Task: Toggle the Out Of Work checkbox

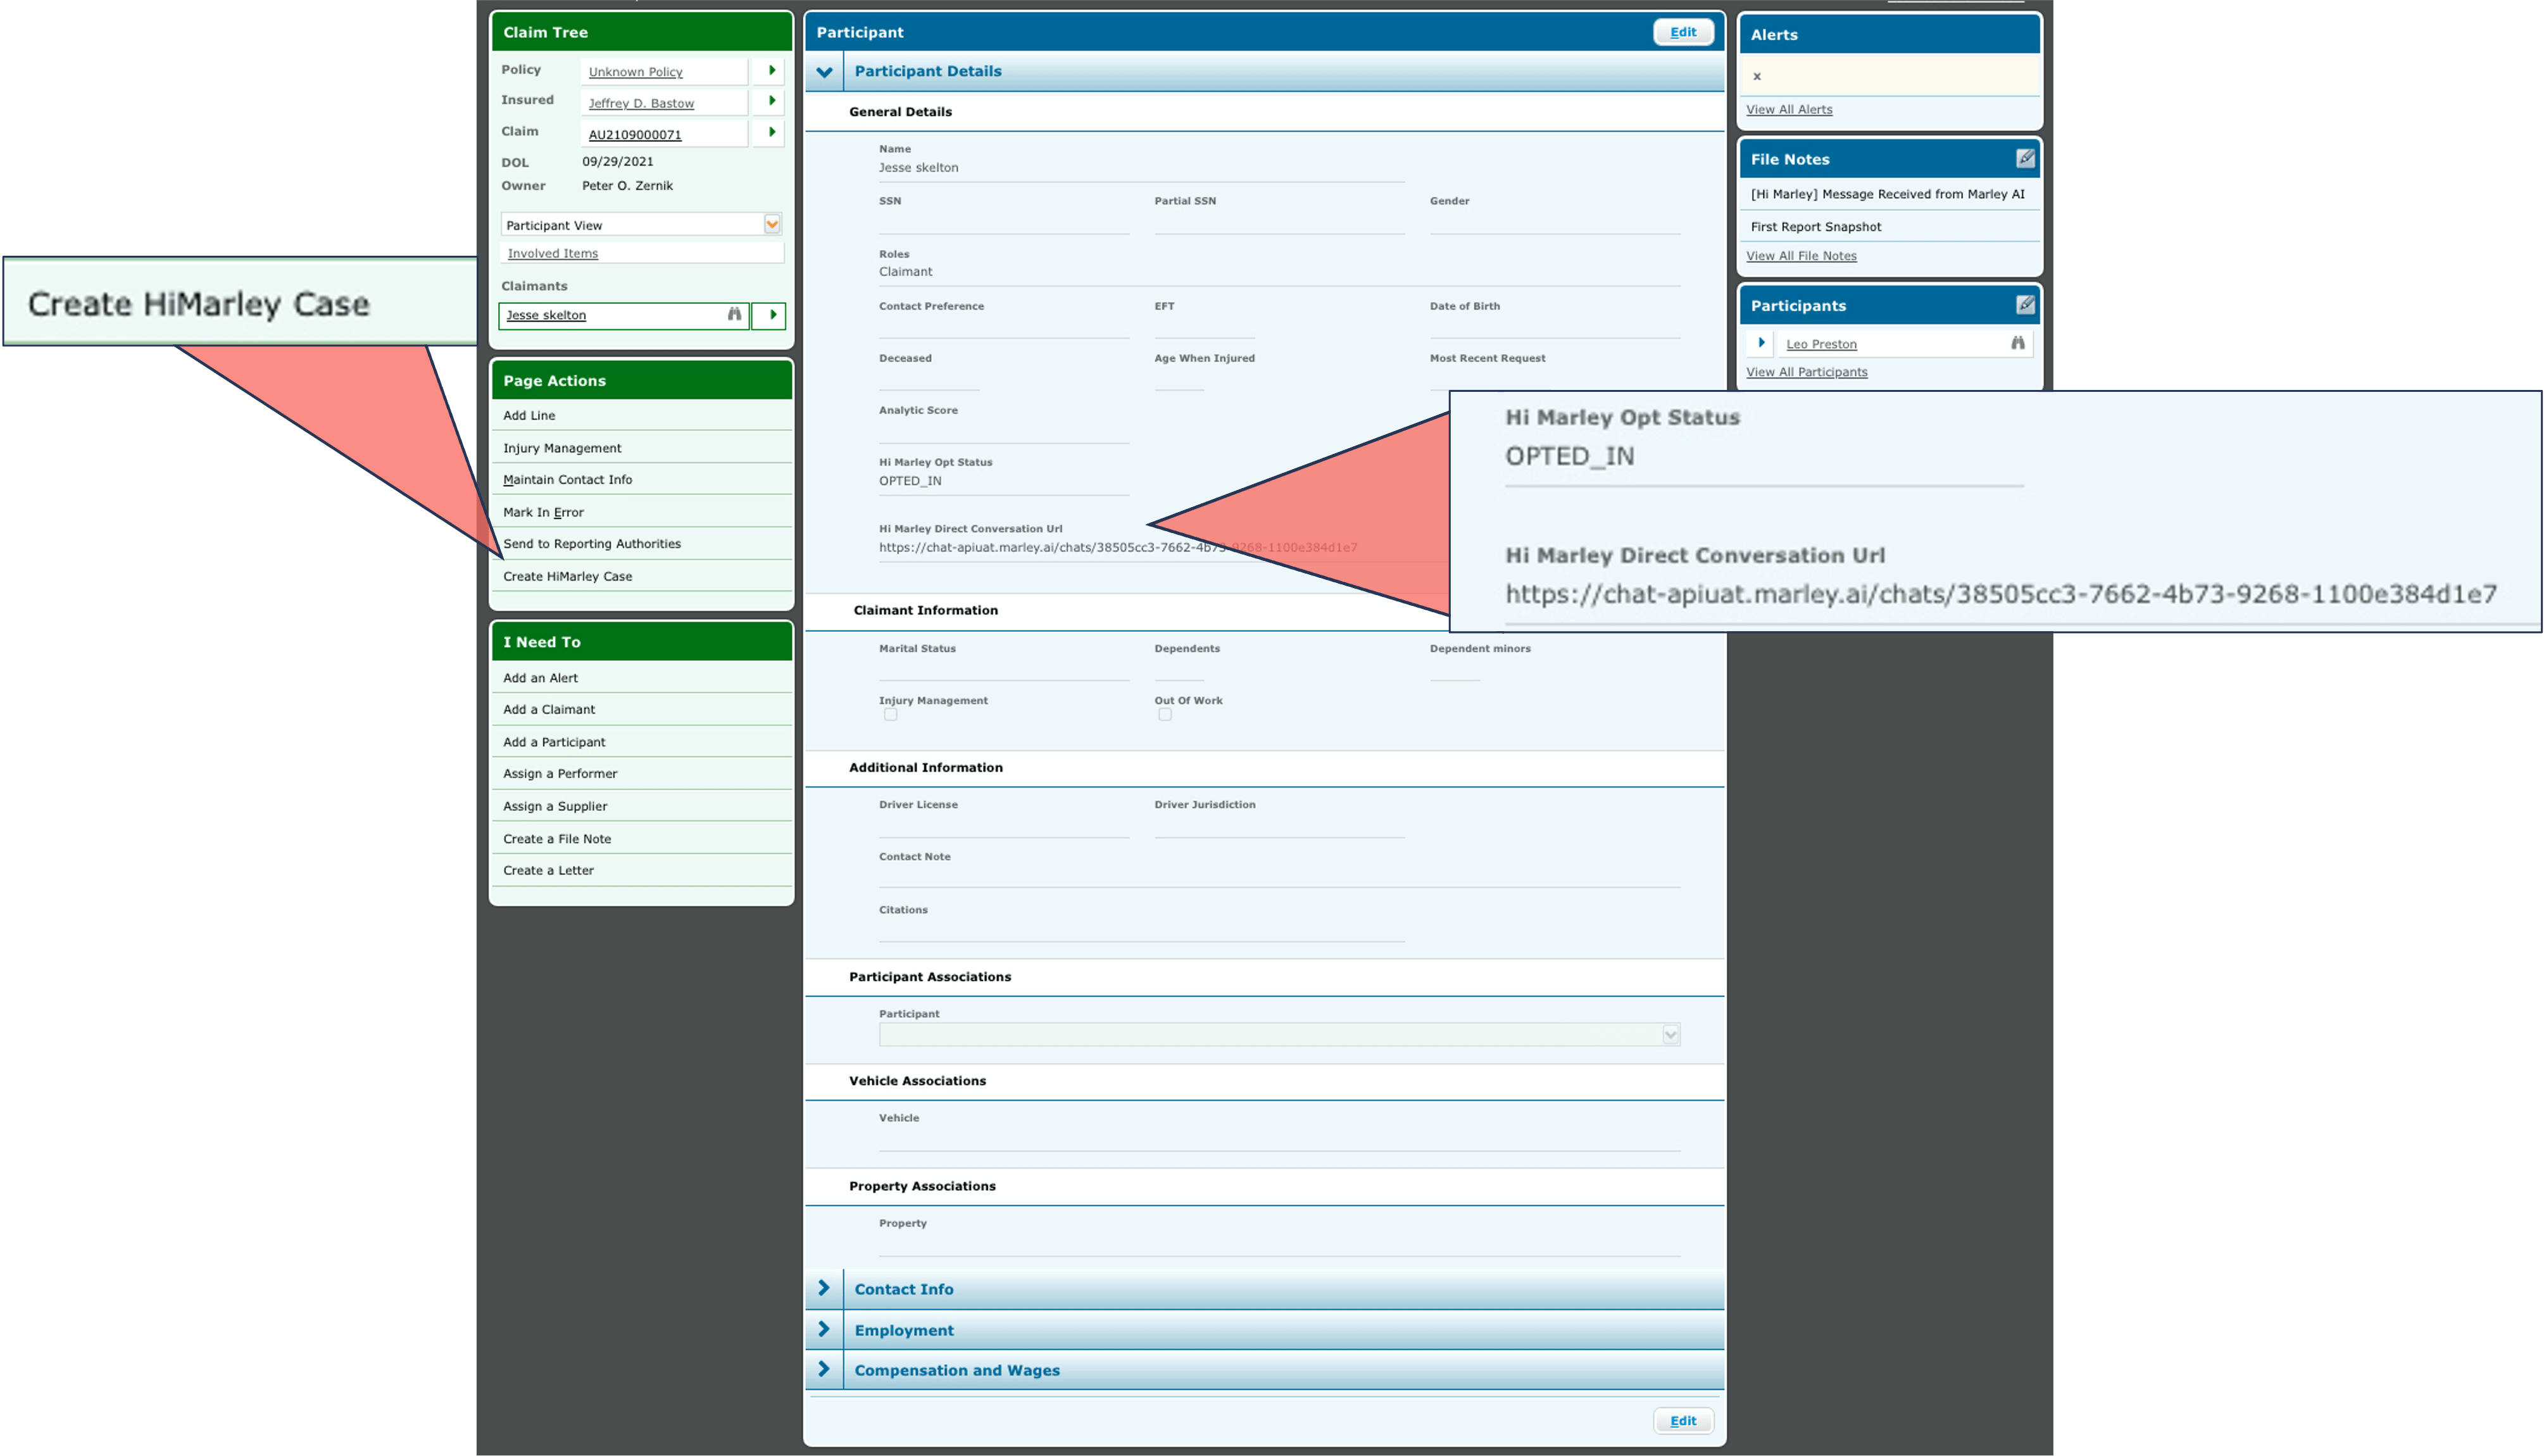Action: coord(1165,715)
